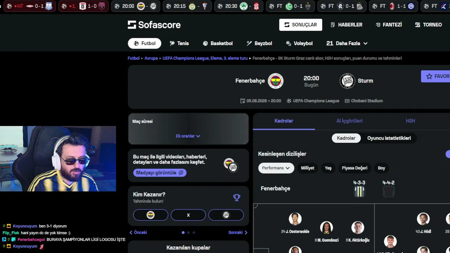Viewport: 450px width, 253px height.
Task: Go to Önceki card
Action: 138,232
